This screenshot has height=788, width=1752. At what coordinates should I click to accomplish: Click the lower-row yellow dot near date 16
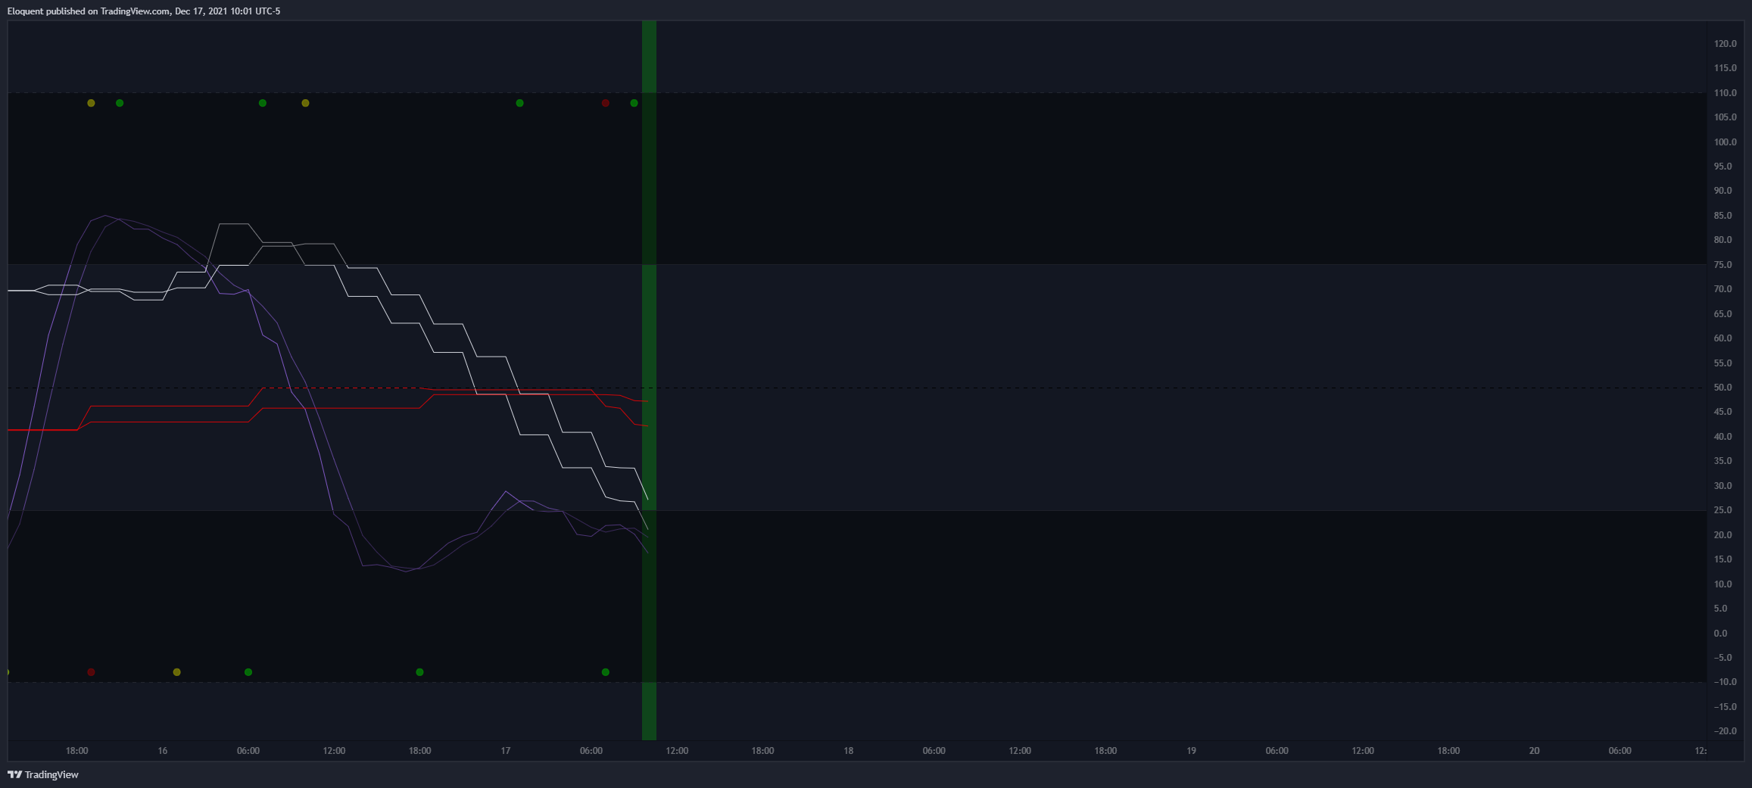(176, 672)
